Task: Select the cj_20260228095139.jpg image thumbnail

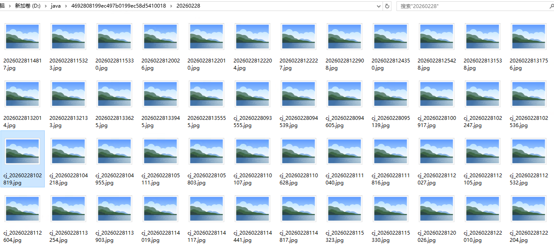Action: (x=391, y=94)
